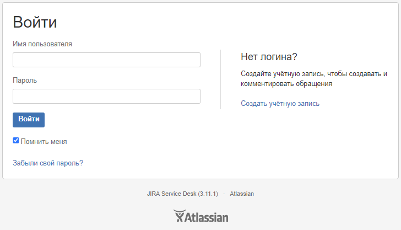Click the Atlassian figure symbol in logo

(180, 216)
